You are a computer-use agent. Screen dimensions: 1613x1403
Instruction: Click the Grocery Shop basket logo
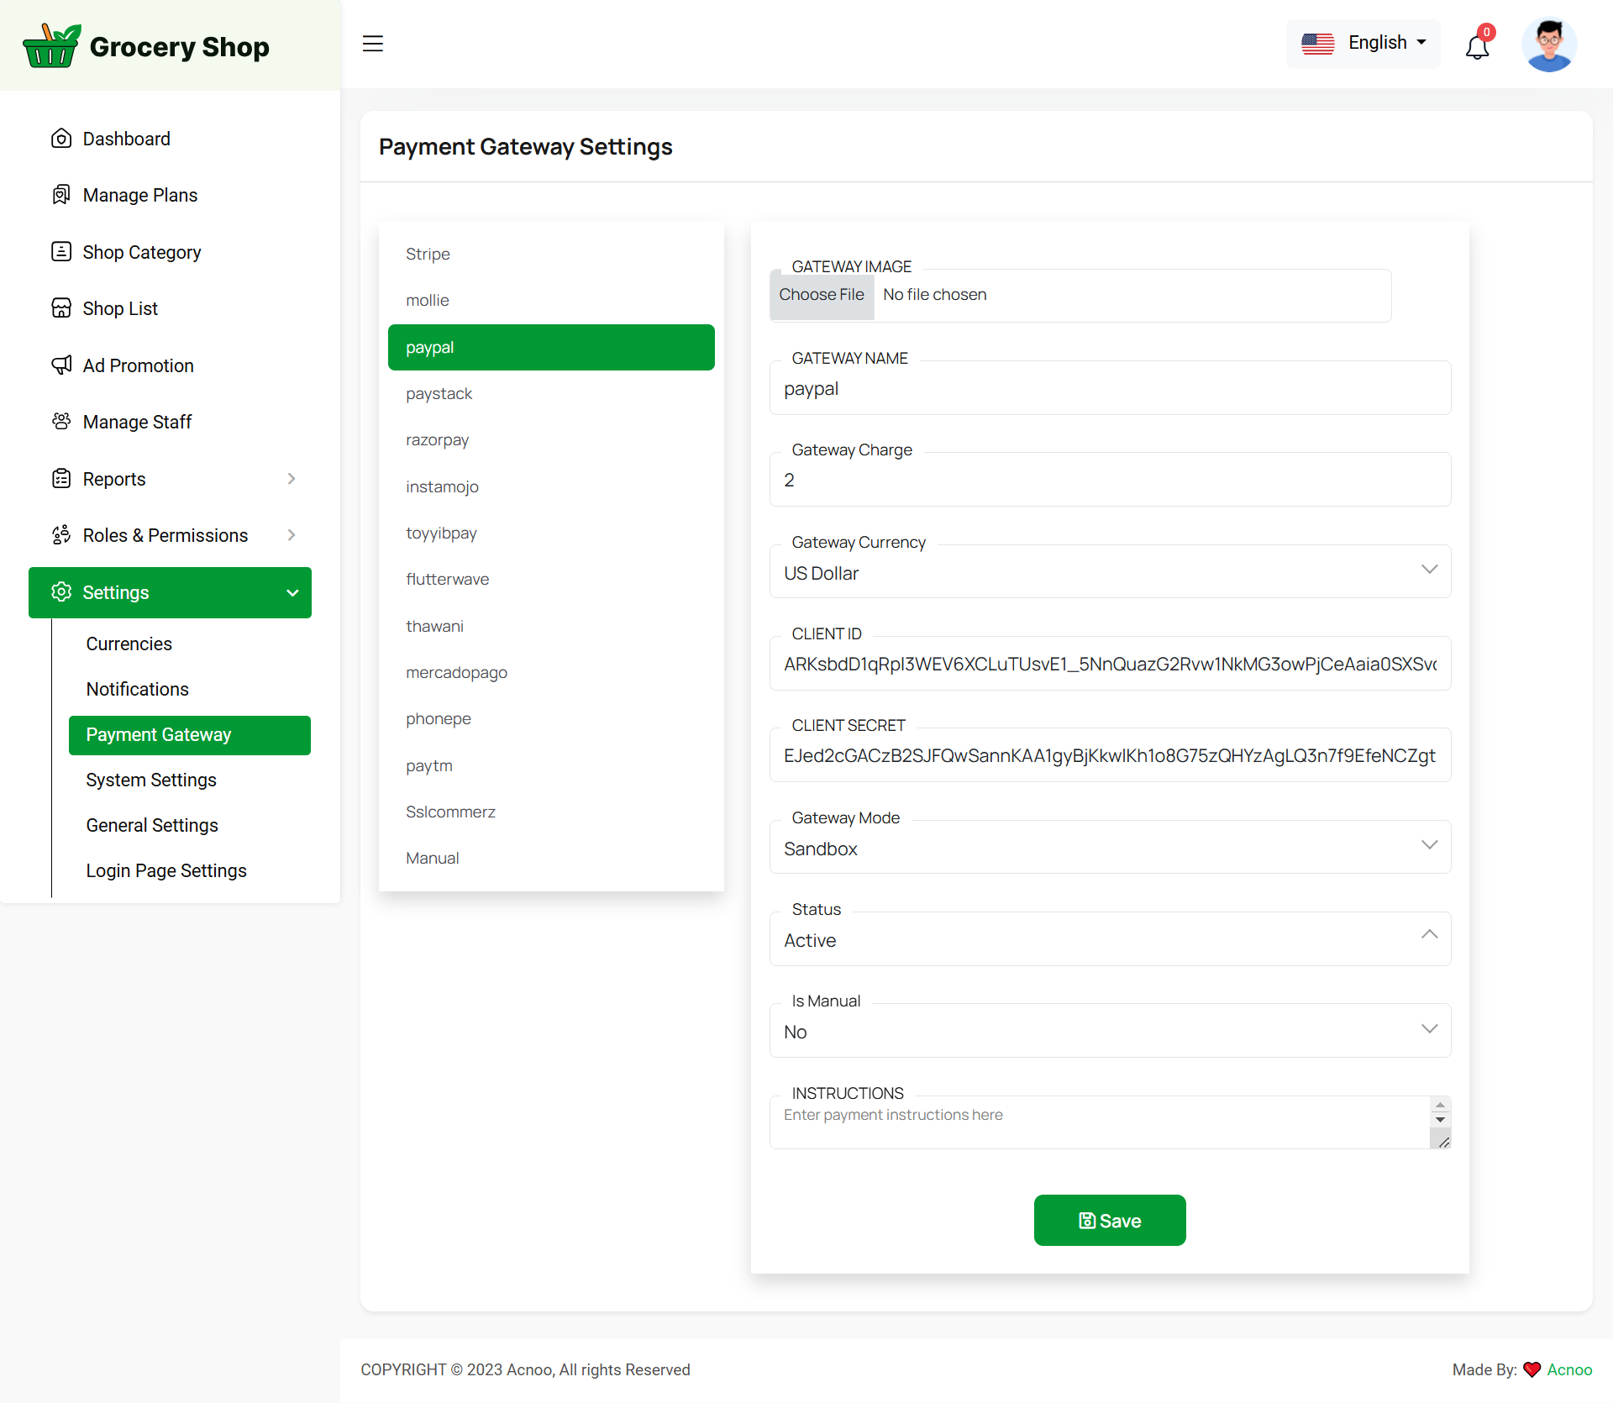(x=51, y=46)
